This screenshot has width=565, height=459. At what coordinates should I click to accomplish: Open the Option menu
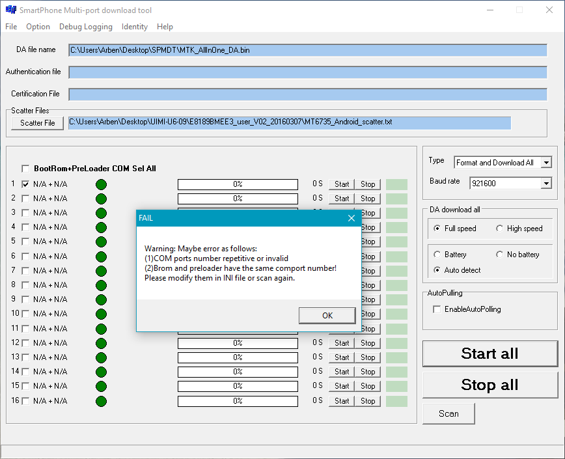[38, 27]
